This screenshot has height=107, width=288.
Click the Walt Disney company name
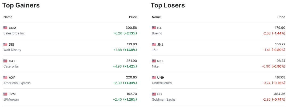12,50
